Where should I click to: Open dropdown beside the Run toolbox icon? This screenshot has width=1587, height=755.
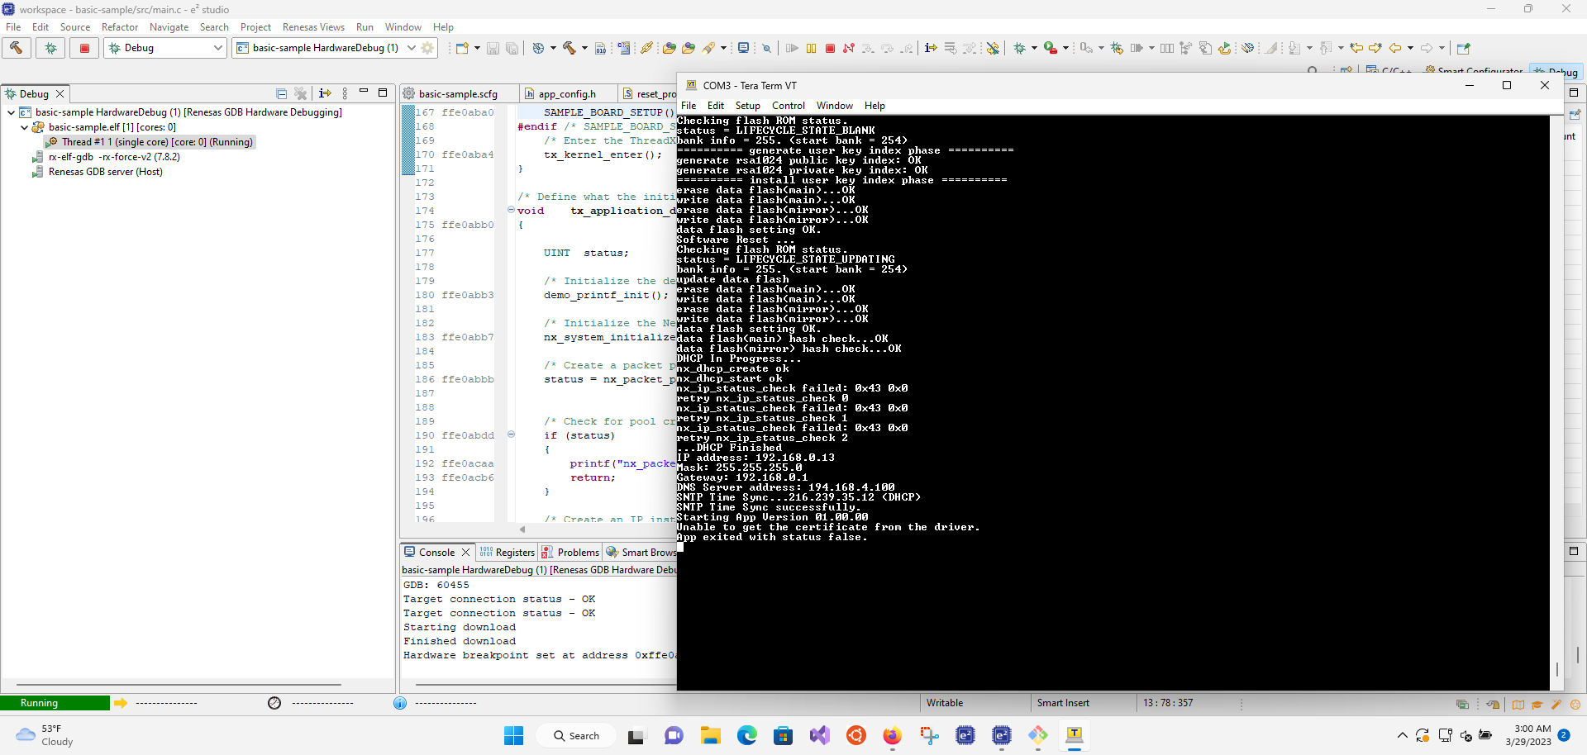click(1065, 48)
